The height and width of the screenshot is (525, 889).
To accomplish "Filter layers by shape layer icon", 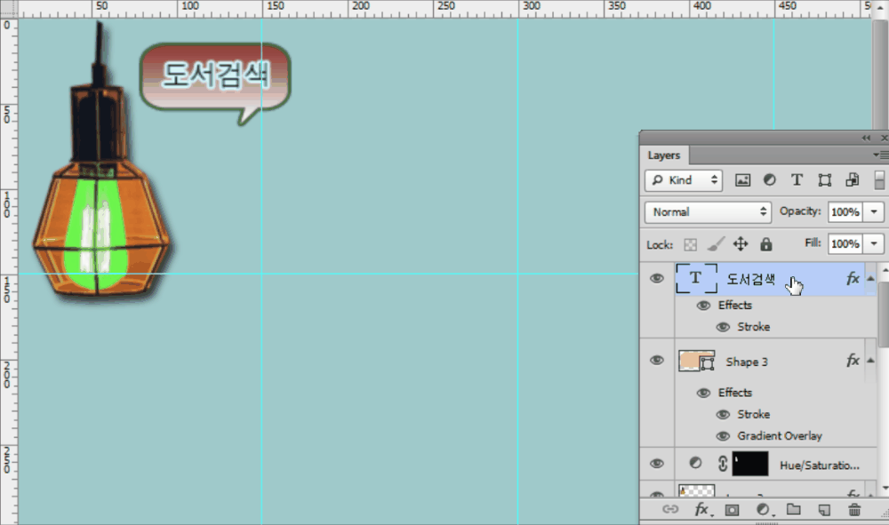I will [x=824, y=180].
